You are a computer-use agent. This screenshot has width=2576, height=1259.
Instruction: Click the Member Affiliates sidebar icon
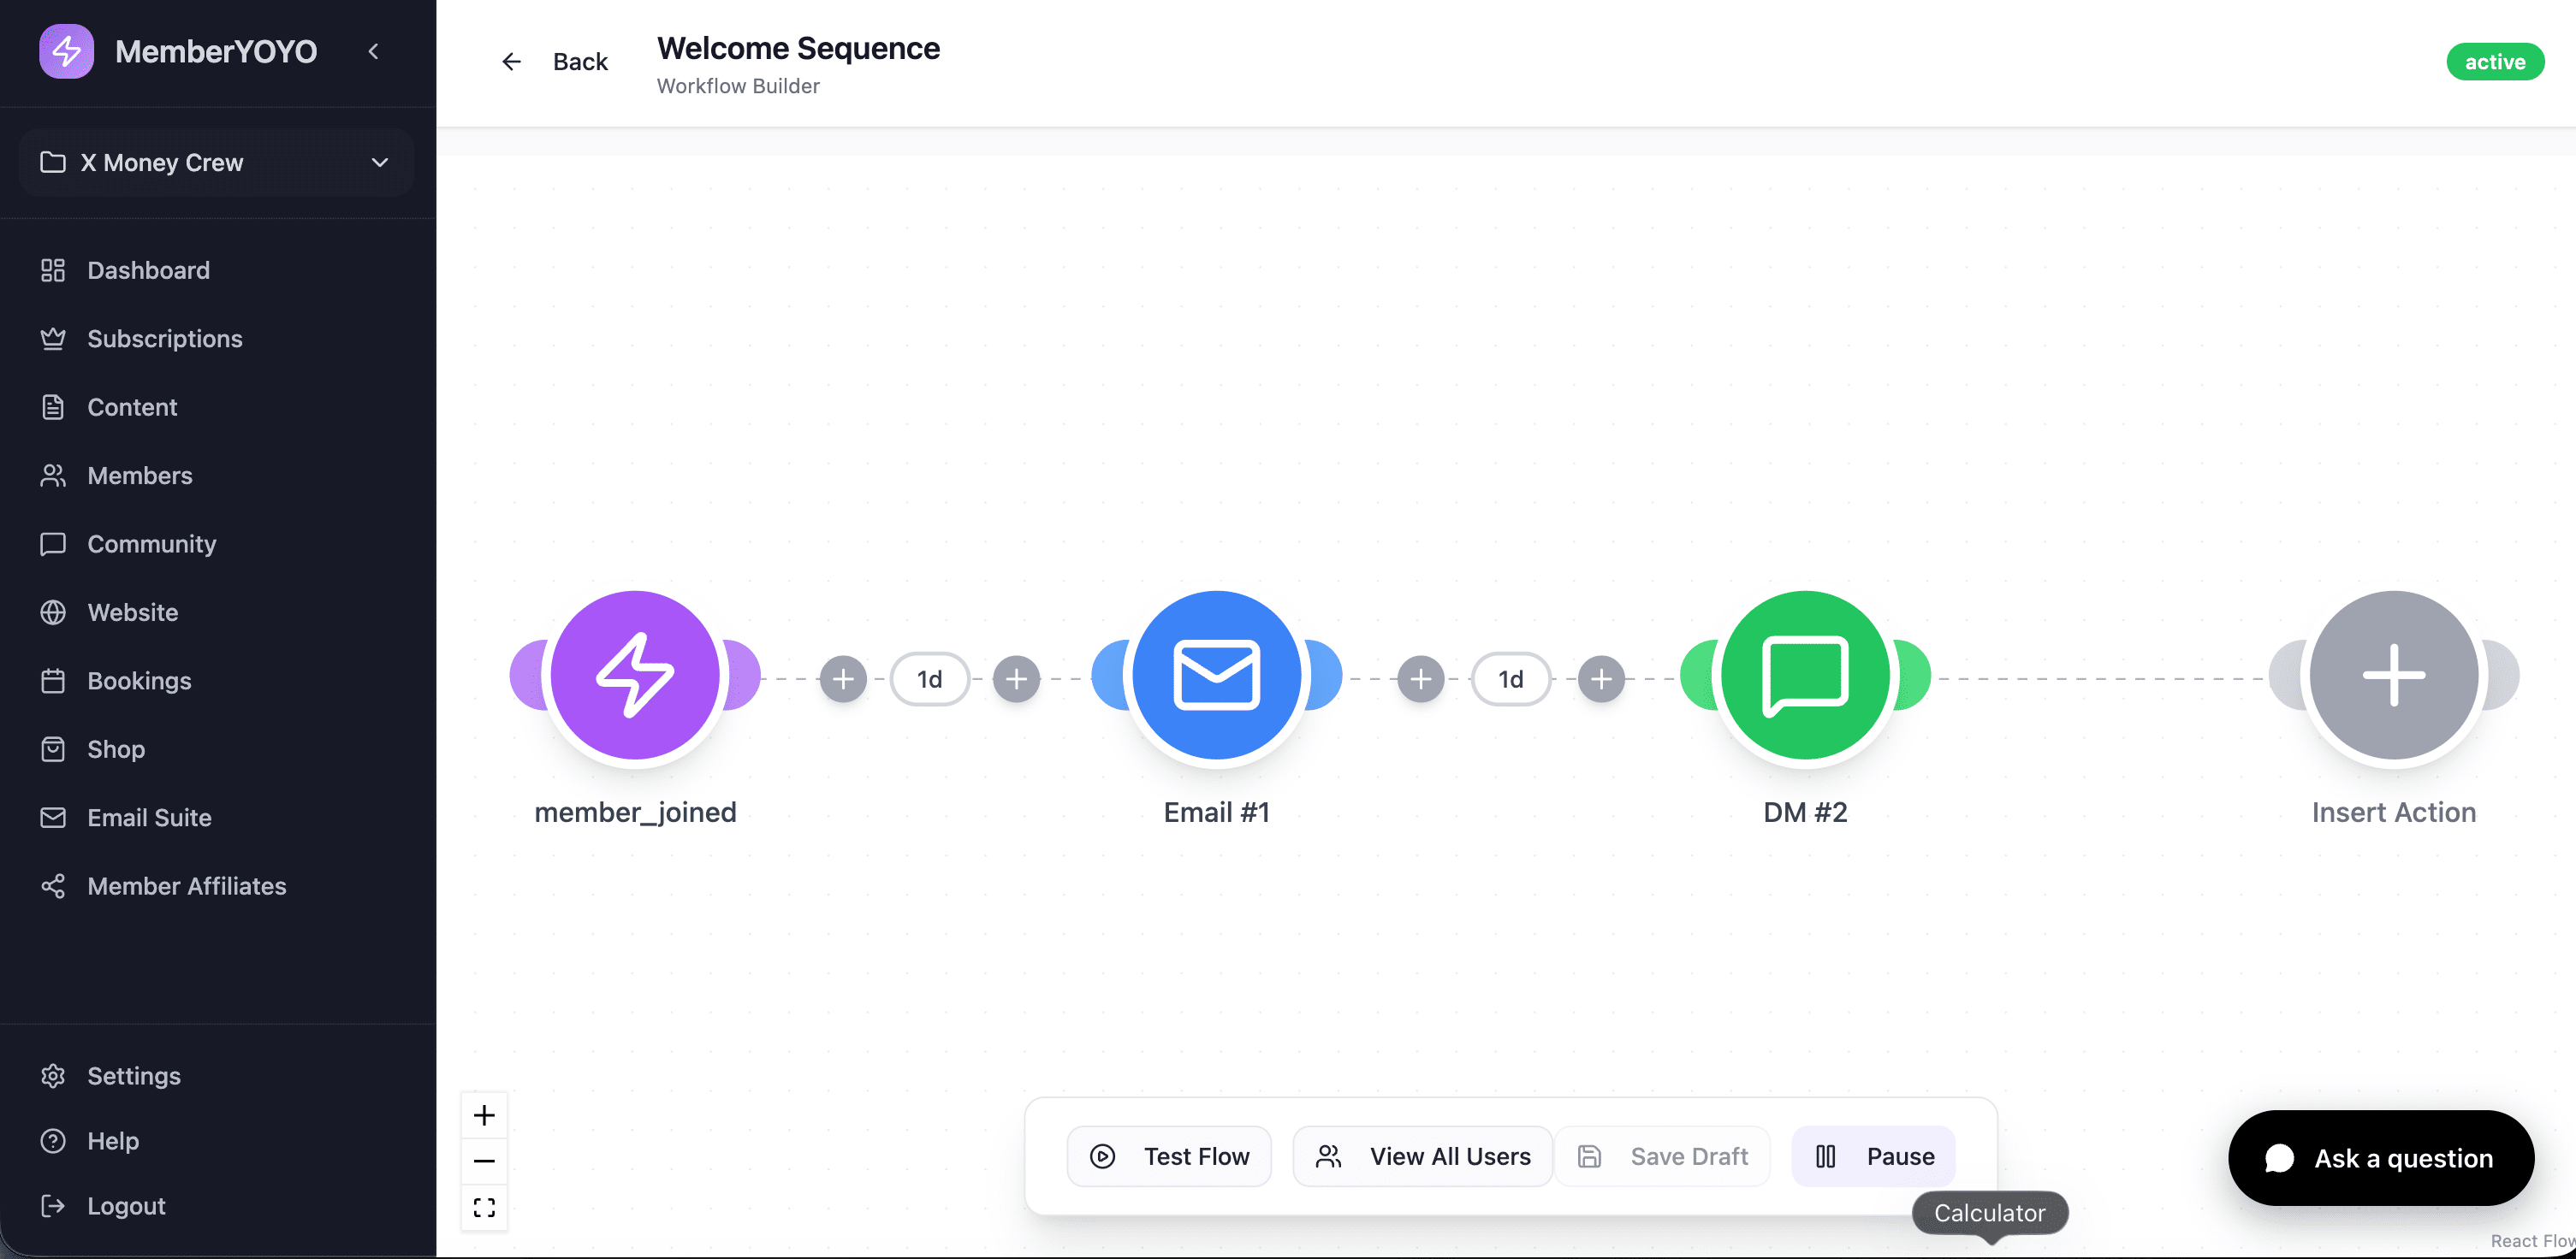[54, 886]
